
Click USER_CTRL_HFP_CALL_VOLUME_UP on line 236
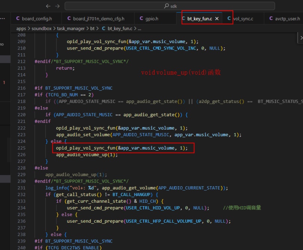point(164,221)
